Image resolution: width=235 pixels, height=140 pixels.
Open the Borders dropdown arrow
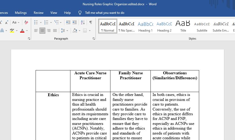tap(90, 31)
